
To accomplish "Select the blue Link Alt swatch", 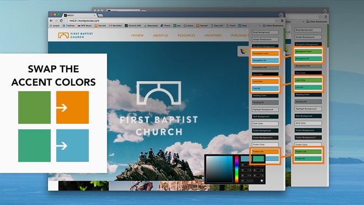I will tap(265, 88).
